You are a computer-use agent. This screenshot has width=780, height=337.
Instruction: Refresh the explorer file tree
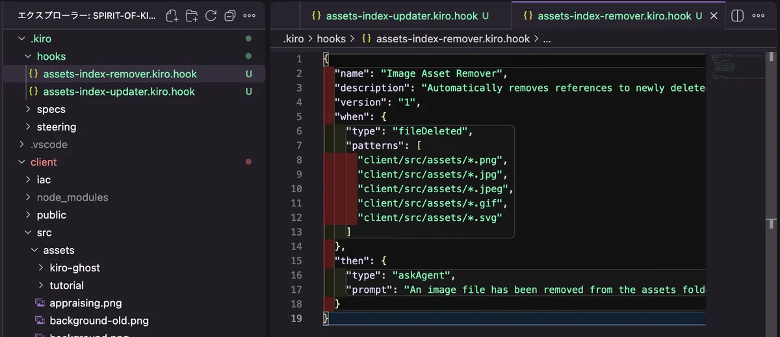211,16
